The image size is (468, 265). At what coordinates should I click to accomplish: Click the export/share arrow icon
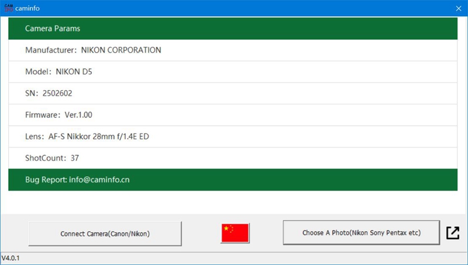point(453,233)
